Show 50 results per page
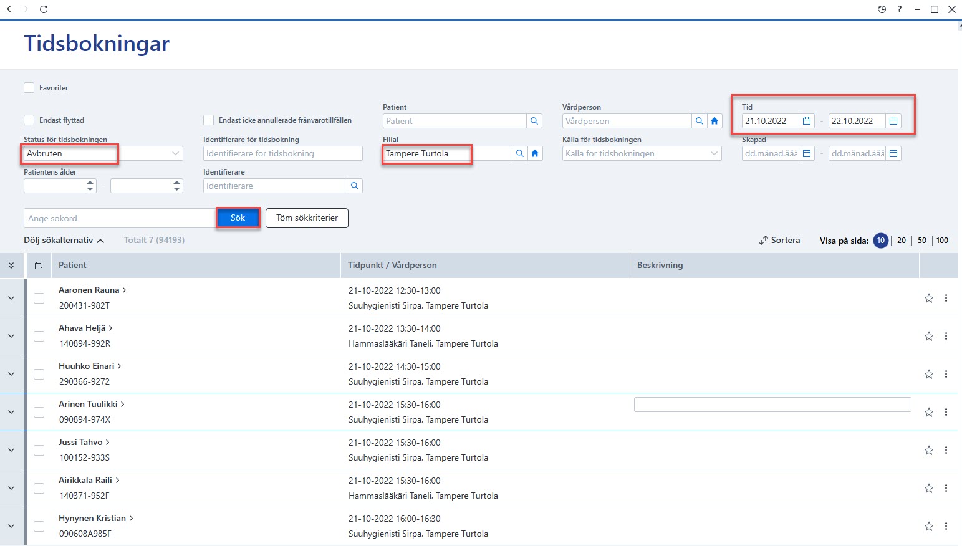The height and width of the screenshot is (546, 962). [x=922, y=241]
